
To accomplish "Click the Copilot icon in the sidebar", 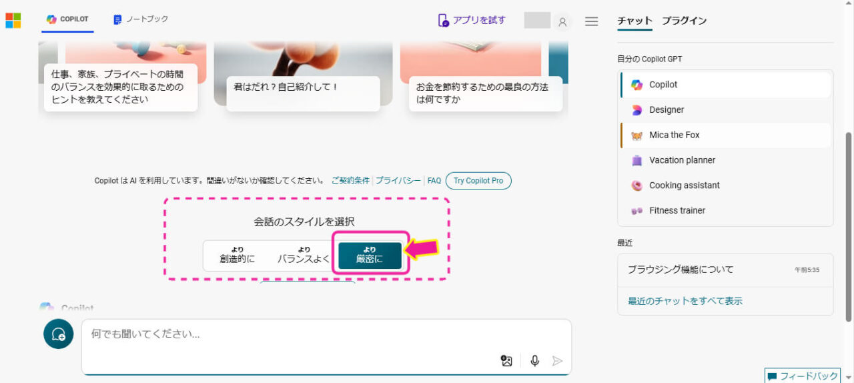I will click(x=636, y=85).
